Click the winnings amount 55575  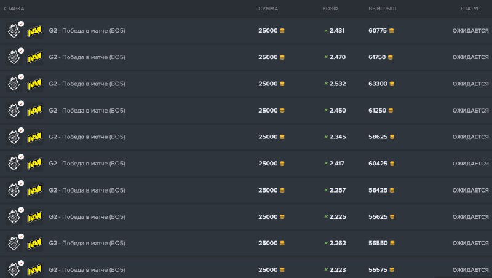point(377,270)
